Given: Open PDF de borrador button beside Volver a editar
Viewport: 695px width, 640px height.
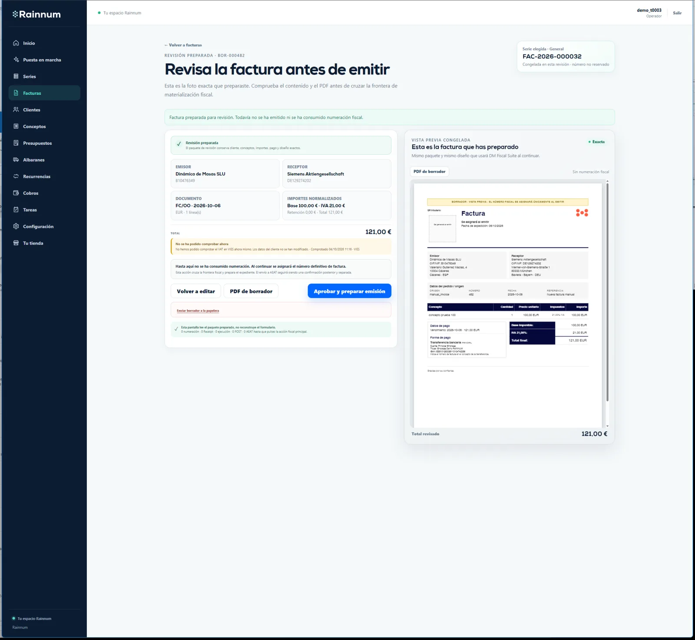Looking at the screenshot, I should (251, 291).
